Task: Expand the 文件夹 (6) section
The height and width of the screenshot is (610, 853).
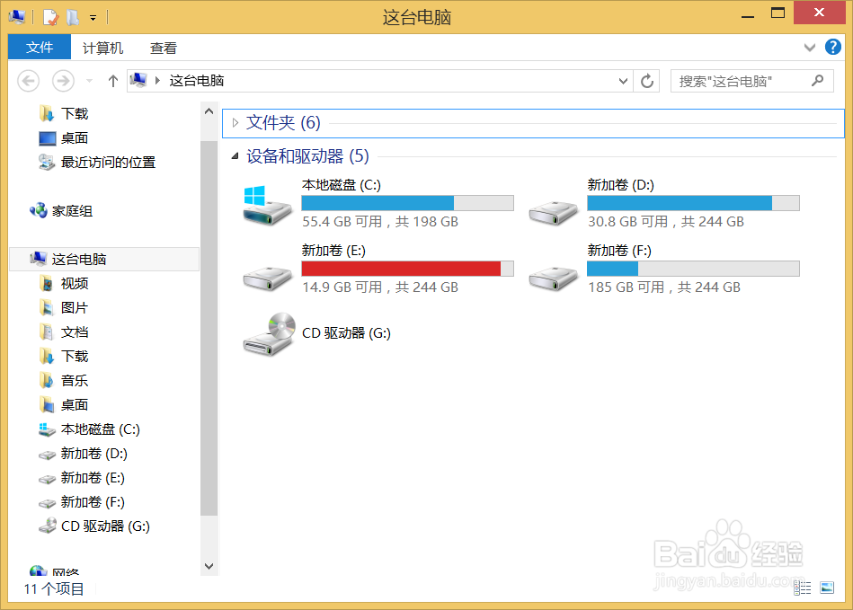Action: click(x=235, y=122)
